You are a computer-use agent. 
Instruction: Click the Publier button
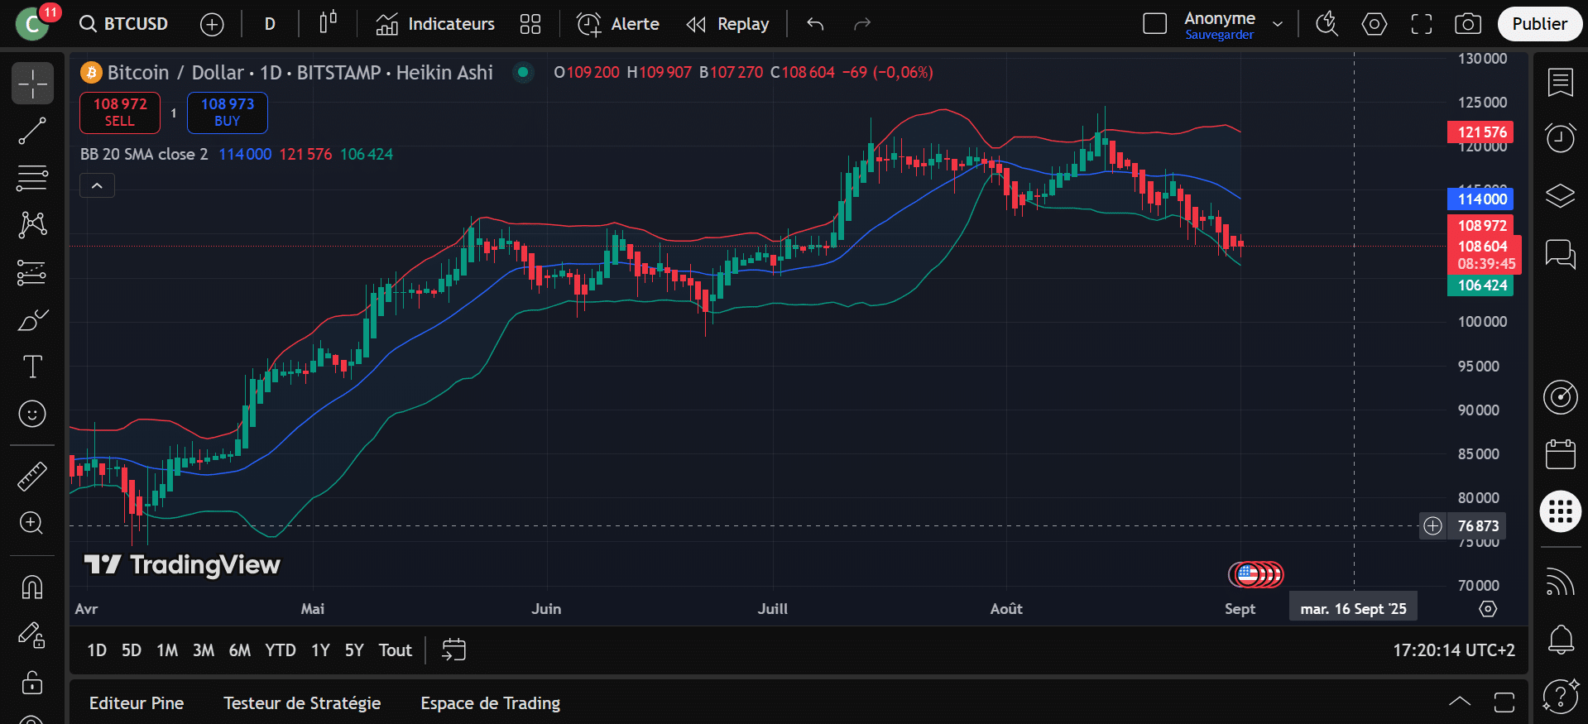[x=1539, y=24]
